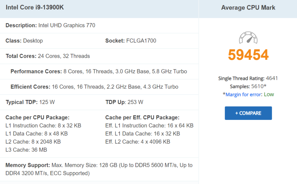Select the Average CPU Mark header
297x184 pixels.
tap(248, 8)
